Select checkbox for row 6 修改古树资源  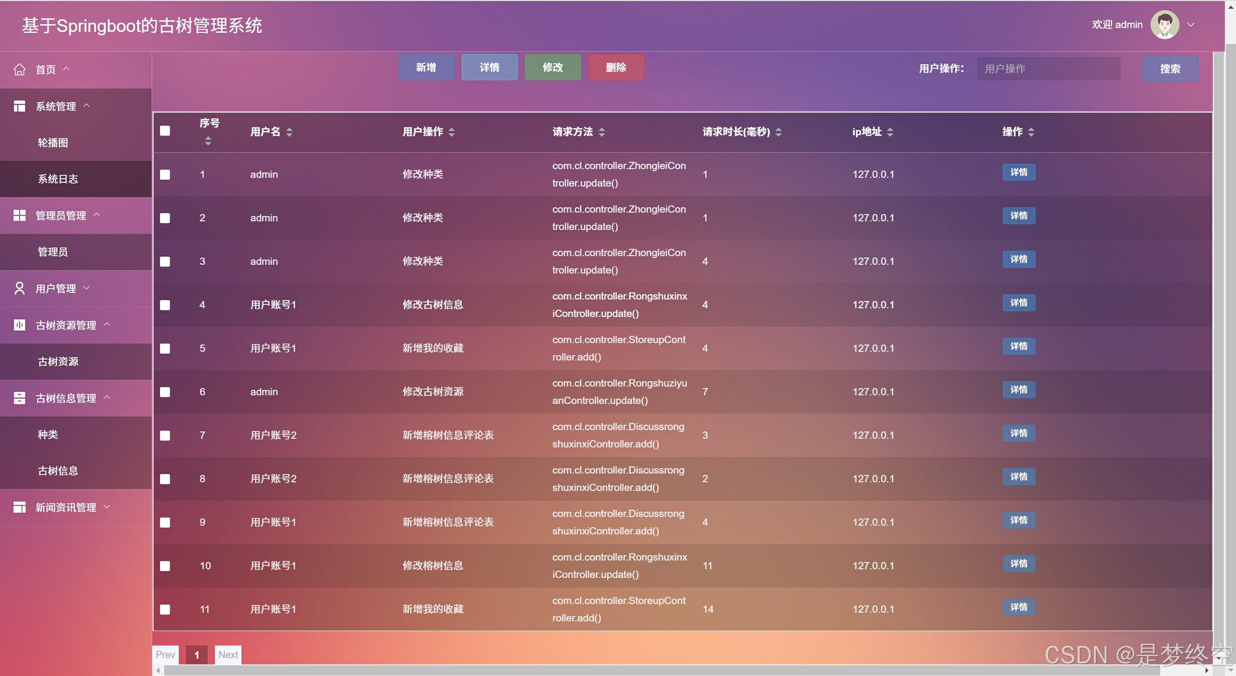pyautogui.click(x=165, y=392)
